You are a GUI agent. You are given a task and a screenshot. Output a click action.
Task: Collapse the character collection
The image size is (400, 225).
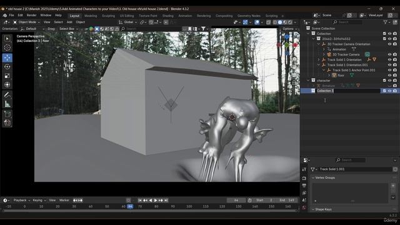pos(308,81)
